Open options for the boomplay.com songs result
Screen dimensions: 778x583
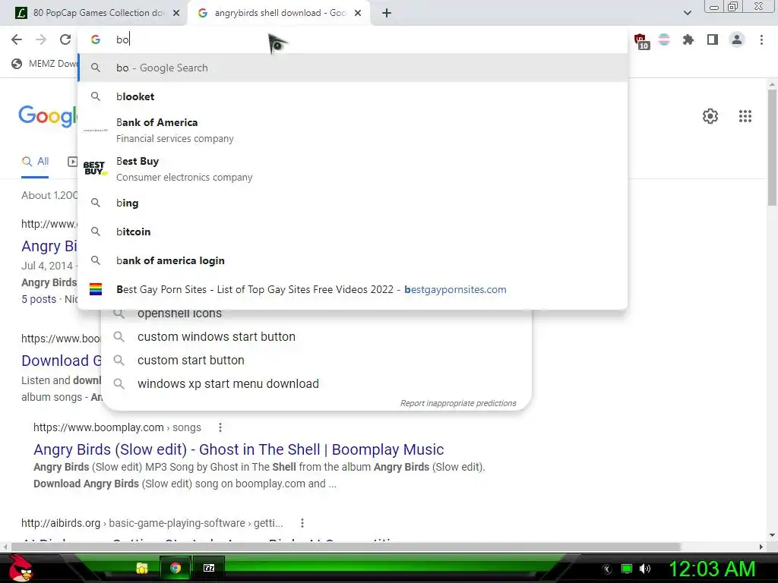coord(220,427)
